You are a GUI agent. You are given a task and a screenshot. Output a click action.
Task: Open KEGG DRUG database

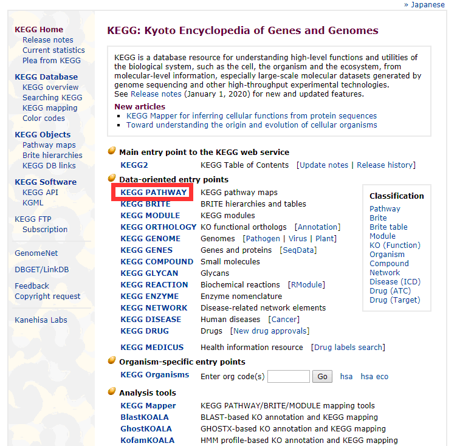point(145,331)
